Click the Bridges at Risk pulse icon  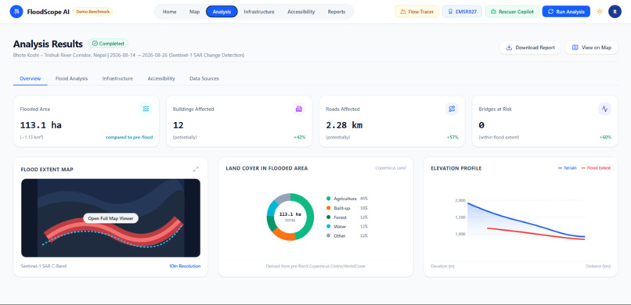[604, 109]
